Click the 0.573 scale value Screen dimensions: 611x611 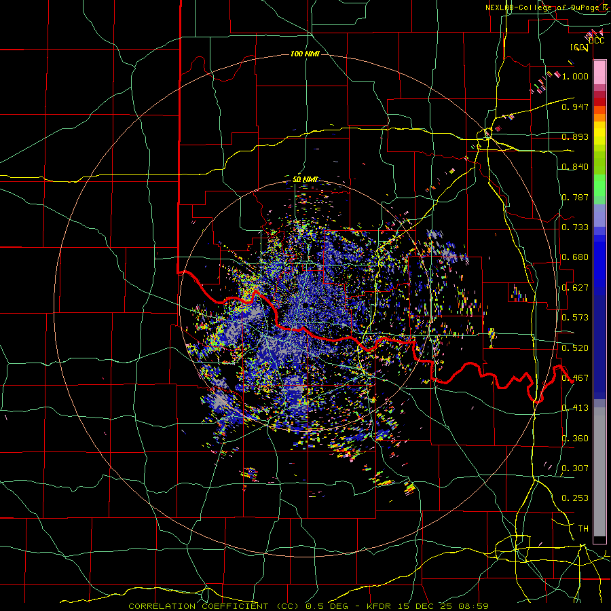[x=575, y=318]
